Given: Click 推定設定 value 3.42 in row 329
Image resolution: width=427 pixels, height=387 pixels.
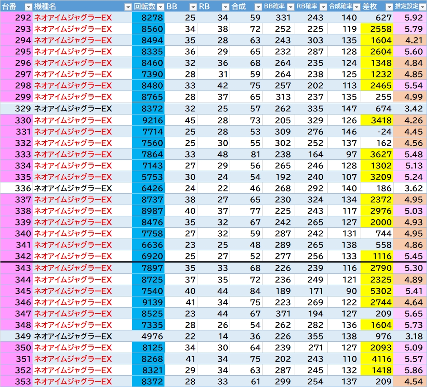Looking at the screenshot, I should click(x=410, y=109).
